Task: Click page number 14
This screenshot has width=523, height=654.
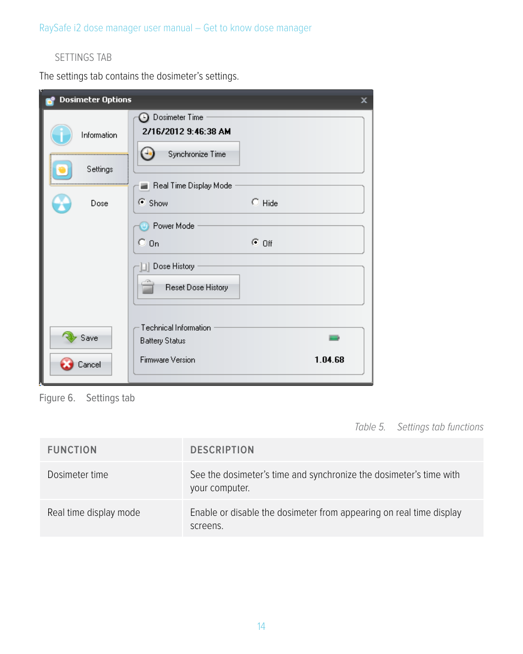Action: point(261,627)
